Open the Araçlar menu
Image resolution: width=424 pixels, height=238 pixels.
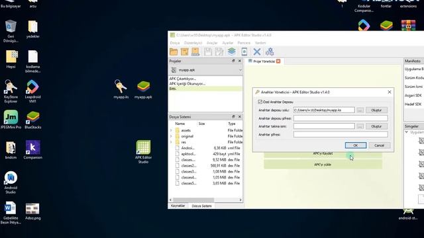(212, 43)
